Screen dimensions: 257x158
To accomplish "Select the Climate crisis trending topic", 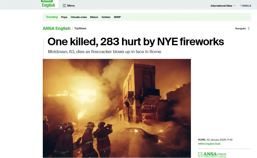I will (79, 17).
